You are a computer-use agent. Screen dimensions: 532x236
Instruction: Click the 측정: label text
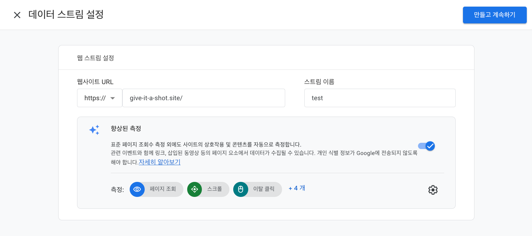point(117,190)
